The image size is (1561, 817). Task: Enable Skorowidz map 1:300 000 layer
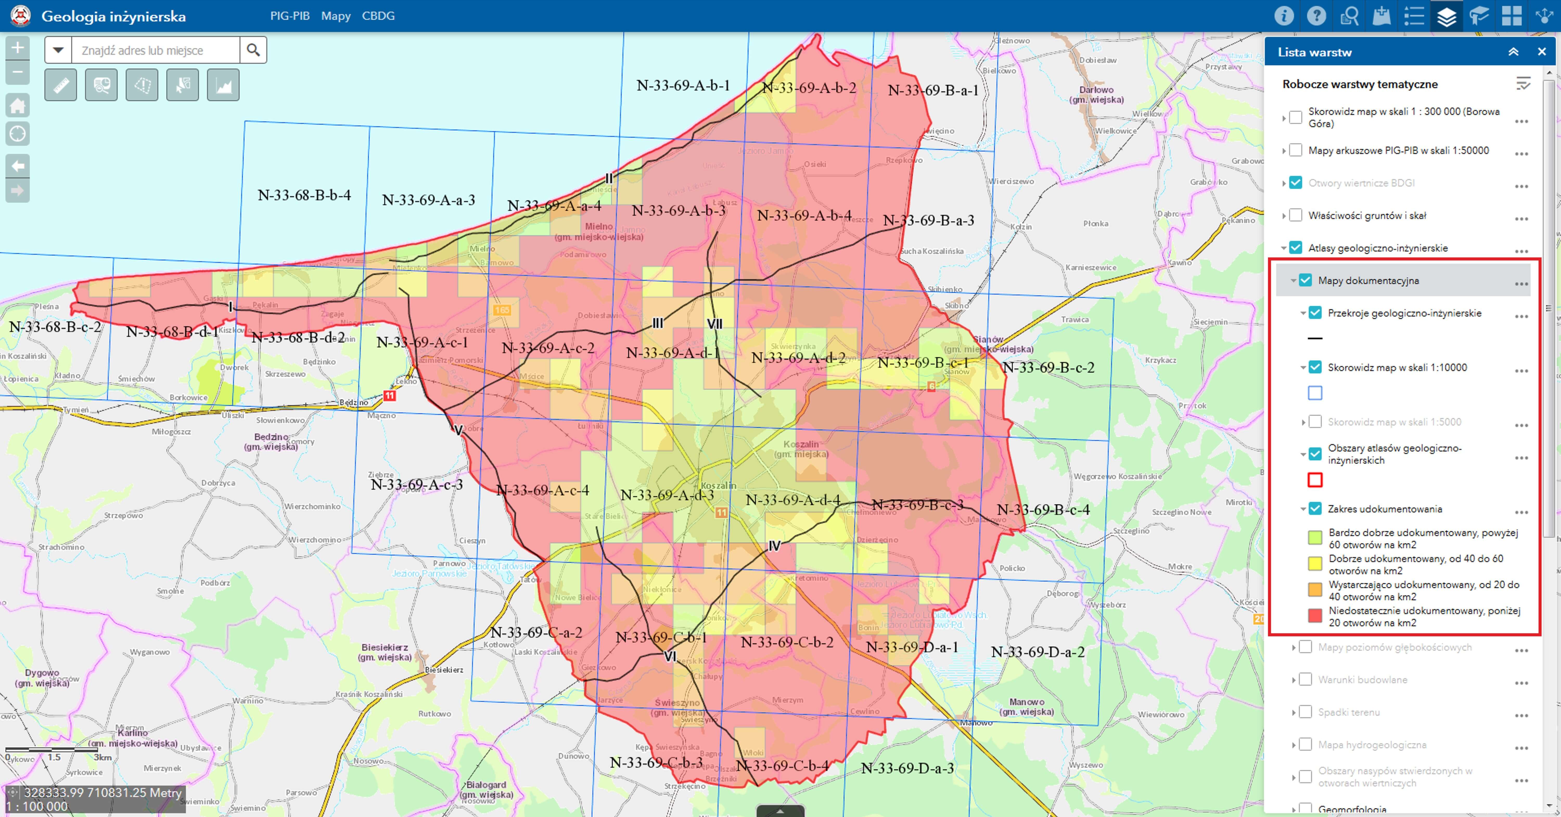click(x=1296, y=118)
